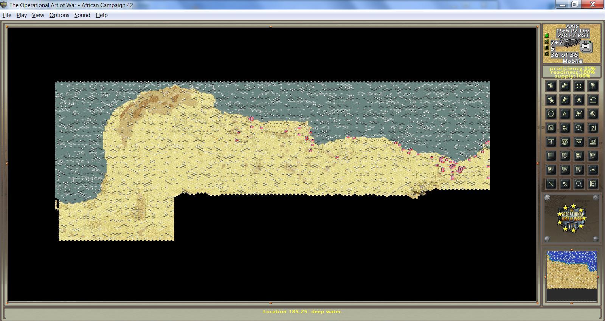This screenshot has width=605, height=321.
Task: Click the slashed H-shaped icon button
Action: coord(579,114)
